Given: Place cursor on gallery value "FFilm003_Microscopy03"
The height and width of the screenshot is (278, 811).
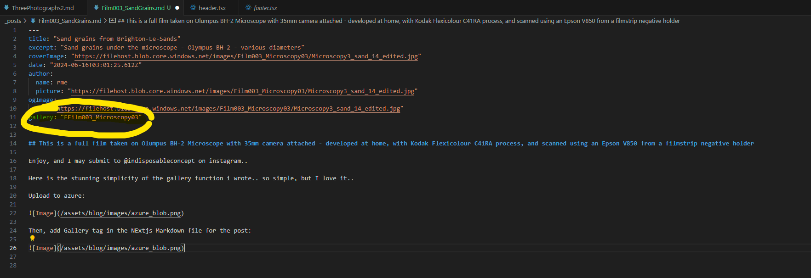Looking at the screenshot, I should 101,117.
